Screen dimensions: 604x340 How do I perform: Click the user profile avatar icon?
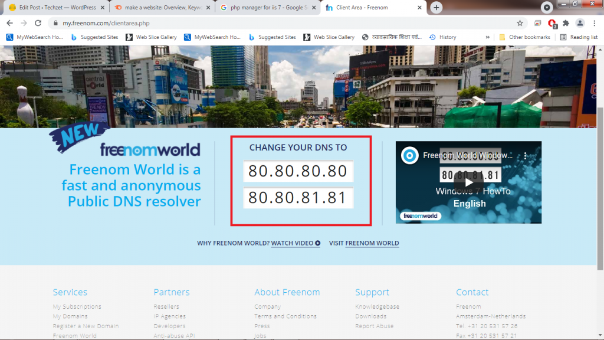[x=580, y=23]
